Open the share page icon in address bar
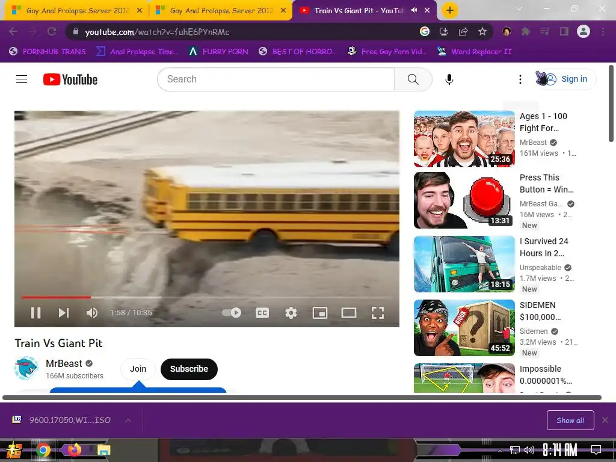Viewport: 616px width, 462px height. point(463,31)
